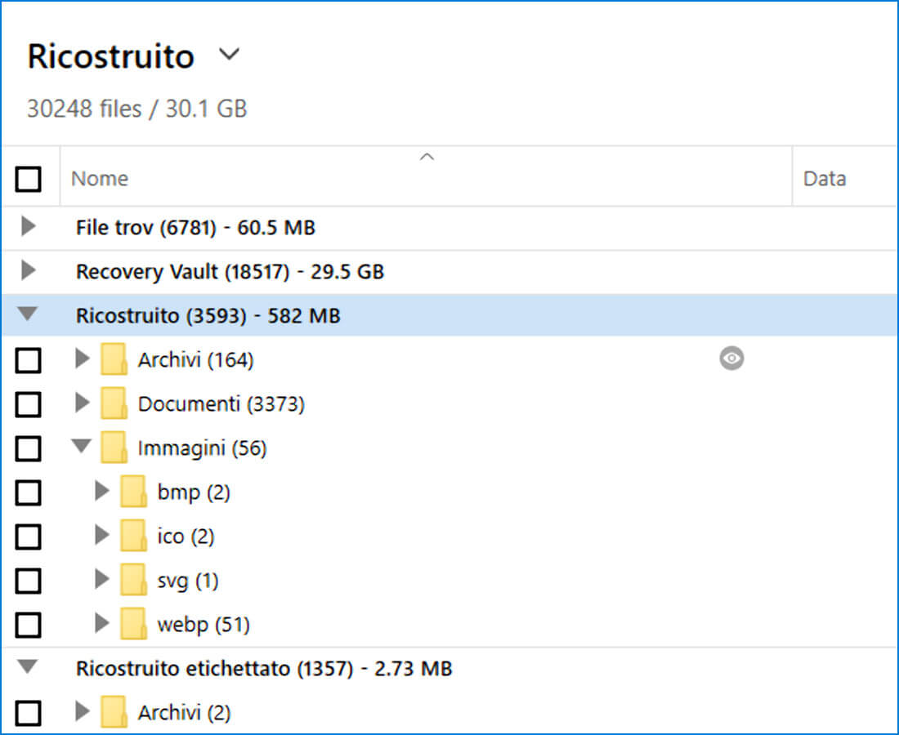Image resolution: width=899 pixels, height=735 pixels.
Task: Check the checkbox beside Documenti (3373)
Action: 30,403
